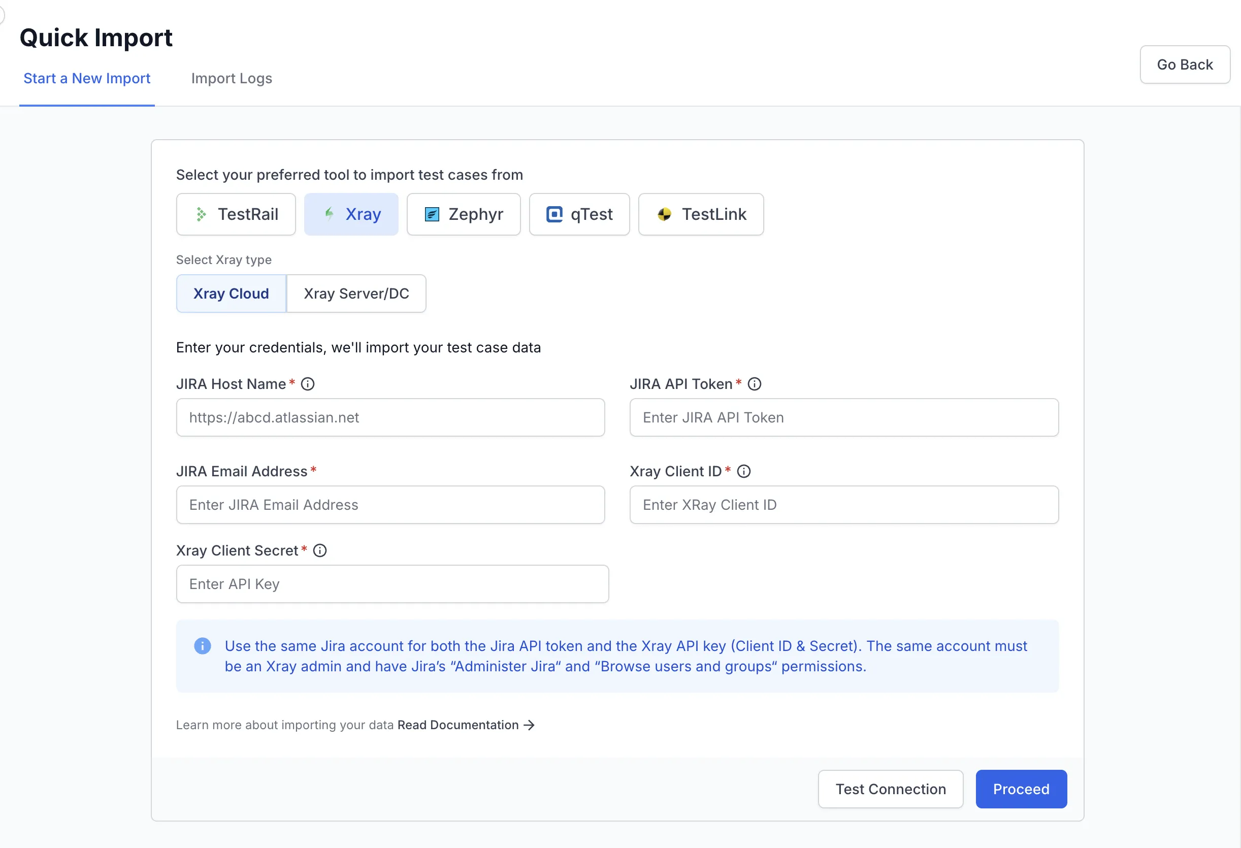
Task: Open the Start a New Import tab
Action: pyautogui.click(x=87, y=79)
